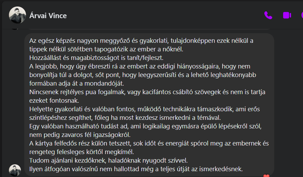Open the partially visible purple conversation info icon
Image resolution: width=303 pixels, height=177 pixels.
[301, 15]
